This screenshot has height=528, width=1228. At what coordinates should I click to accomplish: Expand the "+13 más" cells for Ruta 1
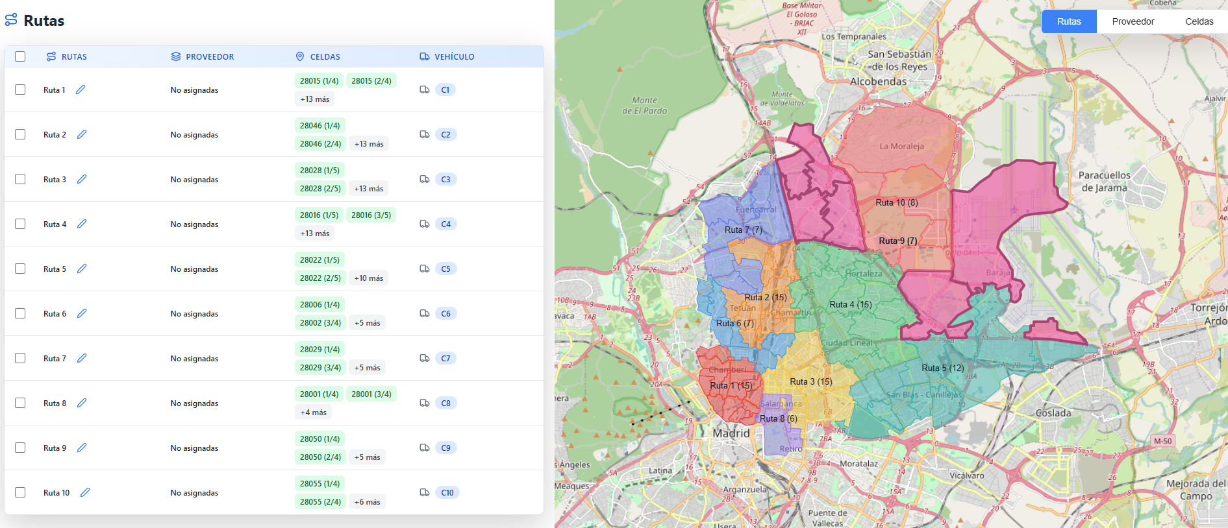tap(314, 99)
